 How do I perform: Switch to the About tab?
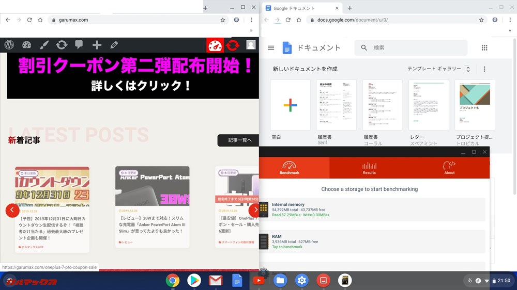click(x=449, y=168)
